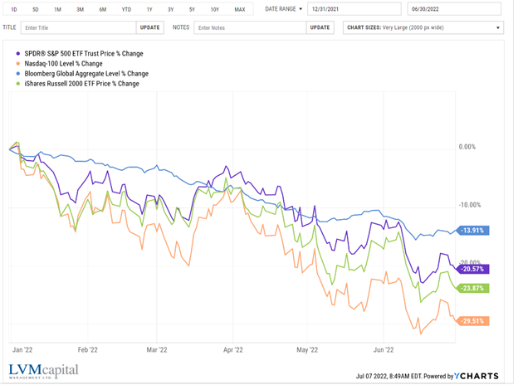Screen dimensions: 518x385
Task: Click the -10.00% axis label
Action: (470, 205)
